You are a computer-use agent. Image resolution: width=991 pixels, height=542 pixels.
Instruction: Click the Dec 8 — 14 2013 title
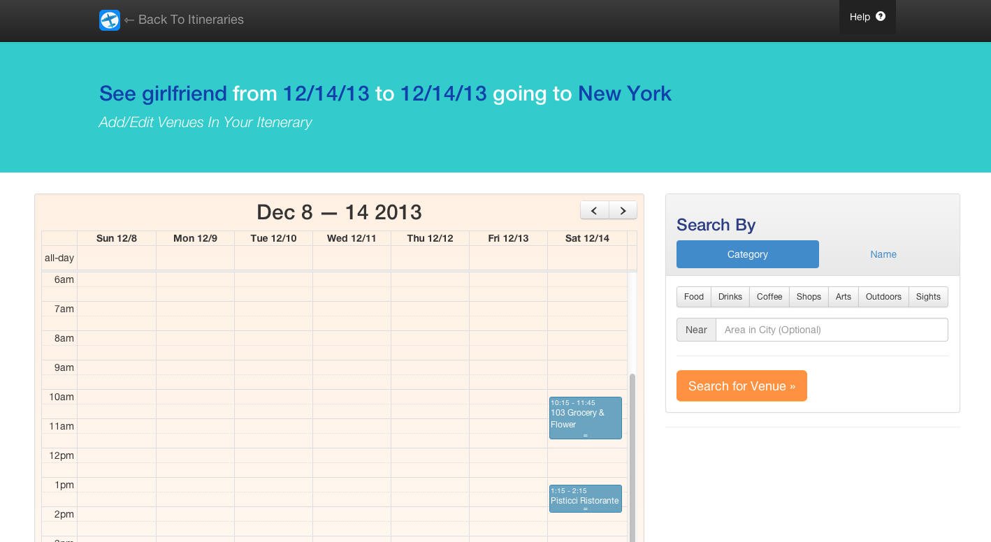click(339, 212)
